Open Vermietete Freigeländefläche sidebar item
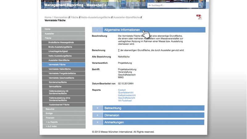The width and height of the screenshot is (247, 139). click(x=64, y=74)
